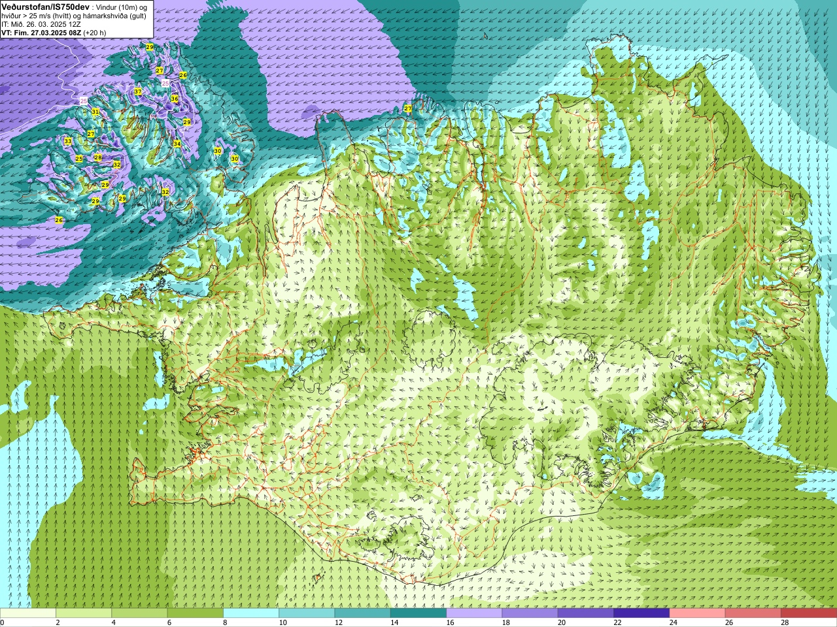The image size is (837, 627).
Task: Click the yellow 37 gust marker
Action: pyautogui.click(x=138, y=91)
